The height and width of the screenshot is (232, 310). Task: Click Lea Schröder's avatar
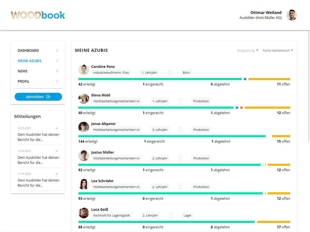84,184
